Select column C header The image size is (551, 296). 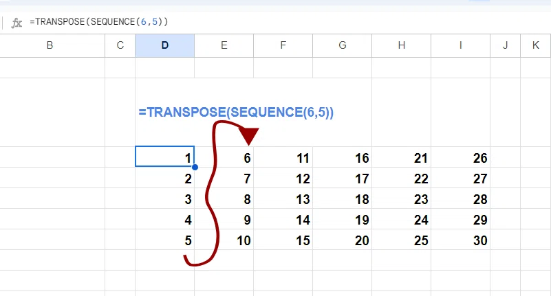click(120, 45)
